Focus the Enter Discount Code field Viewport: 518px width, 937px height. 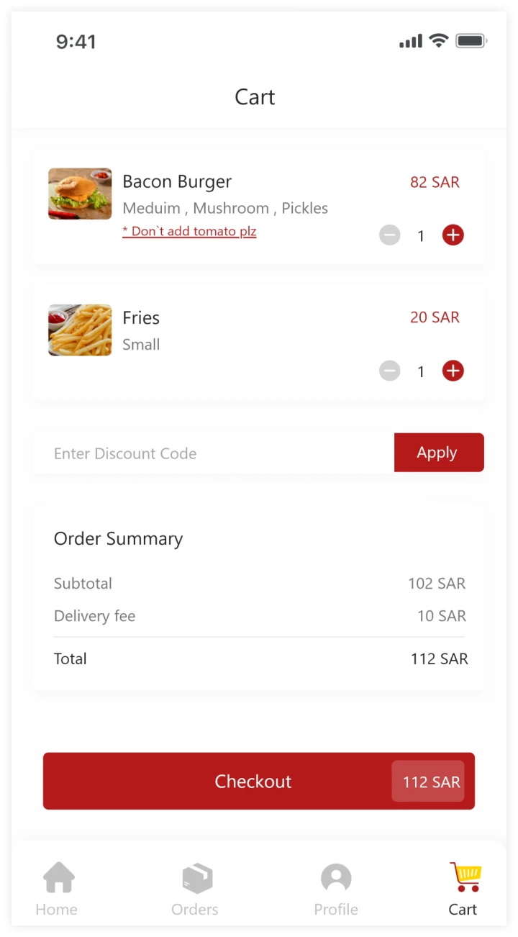click(214, 453)
